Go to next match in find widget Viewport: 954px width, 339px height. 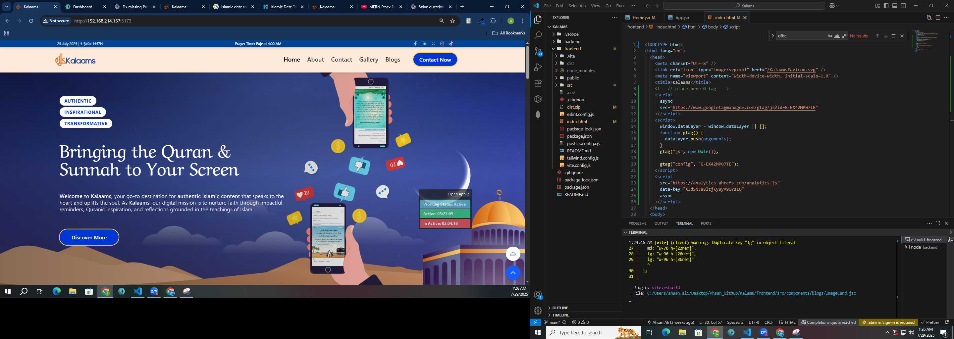click(885, 36)
